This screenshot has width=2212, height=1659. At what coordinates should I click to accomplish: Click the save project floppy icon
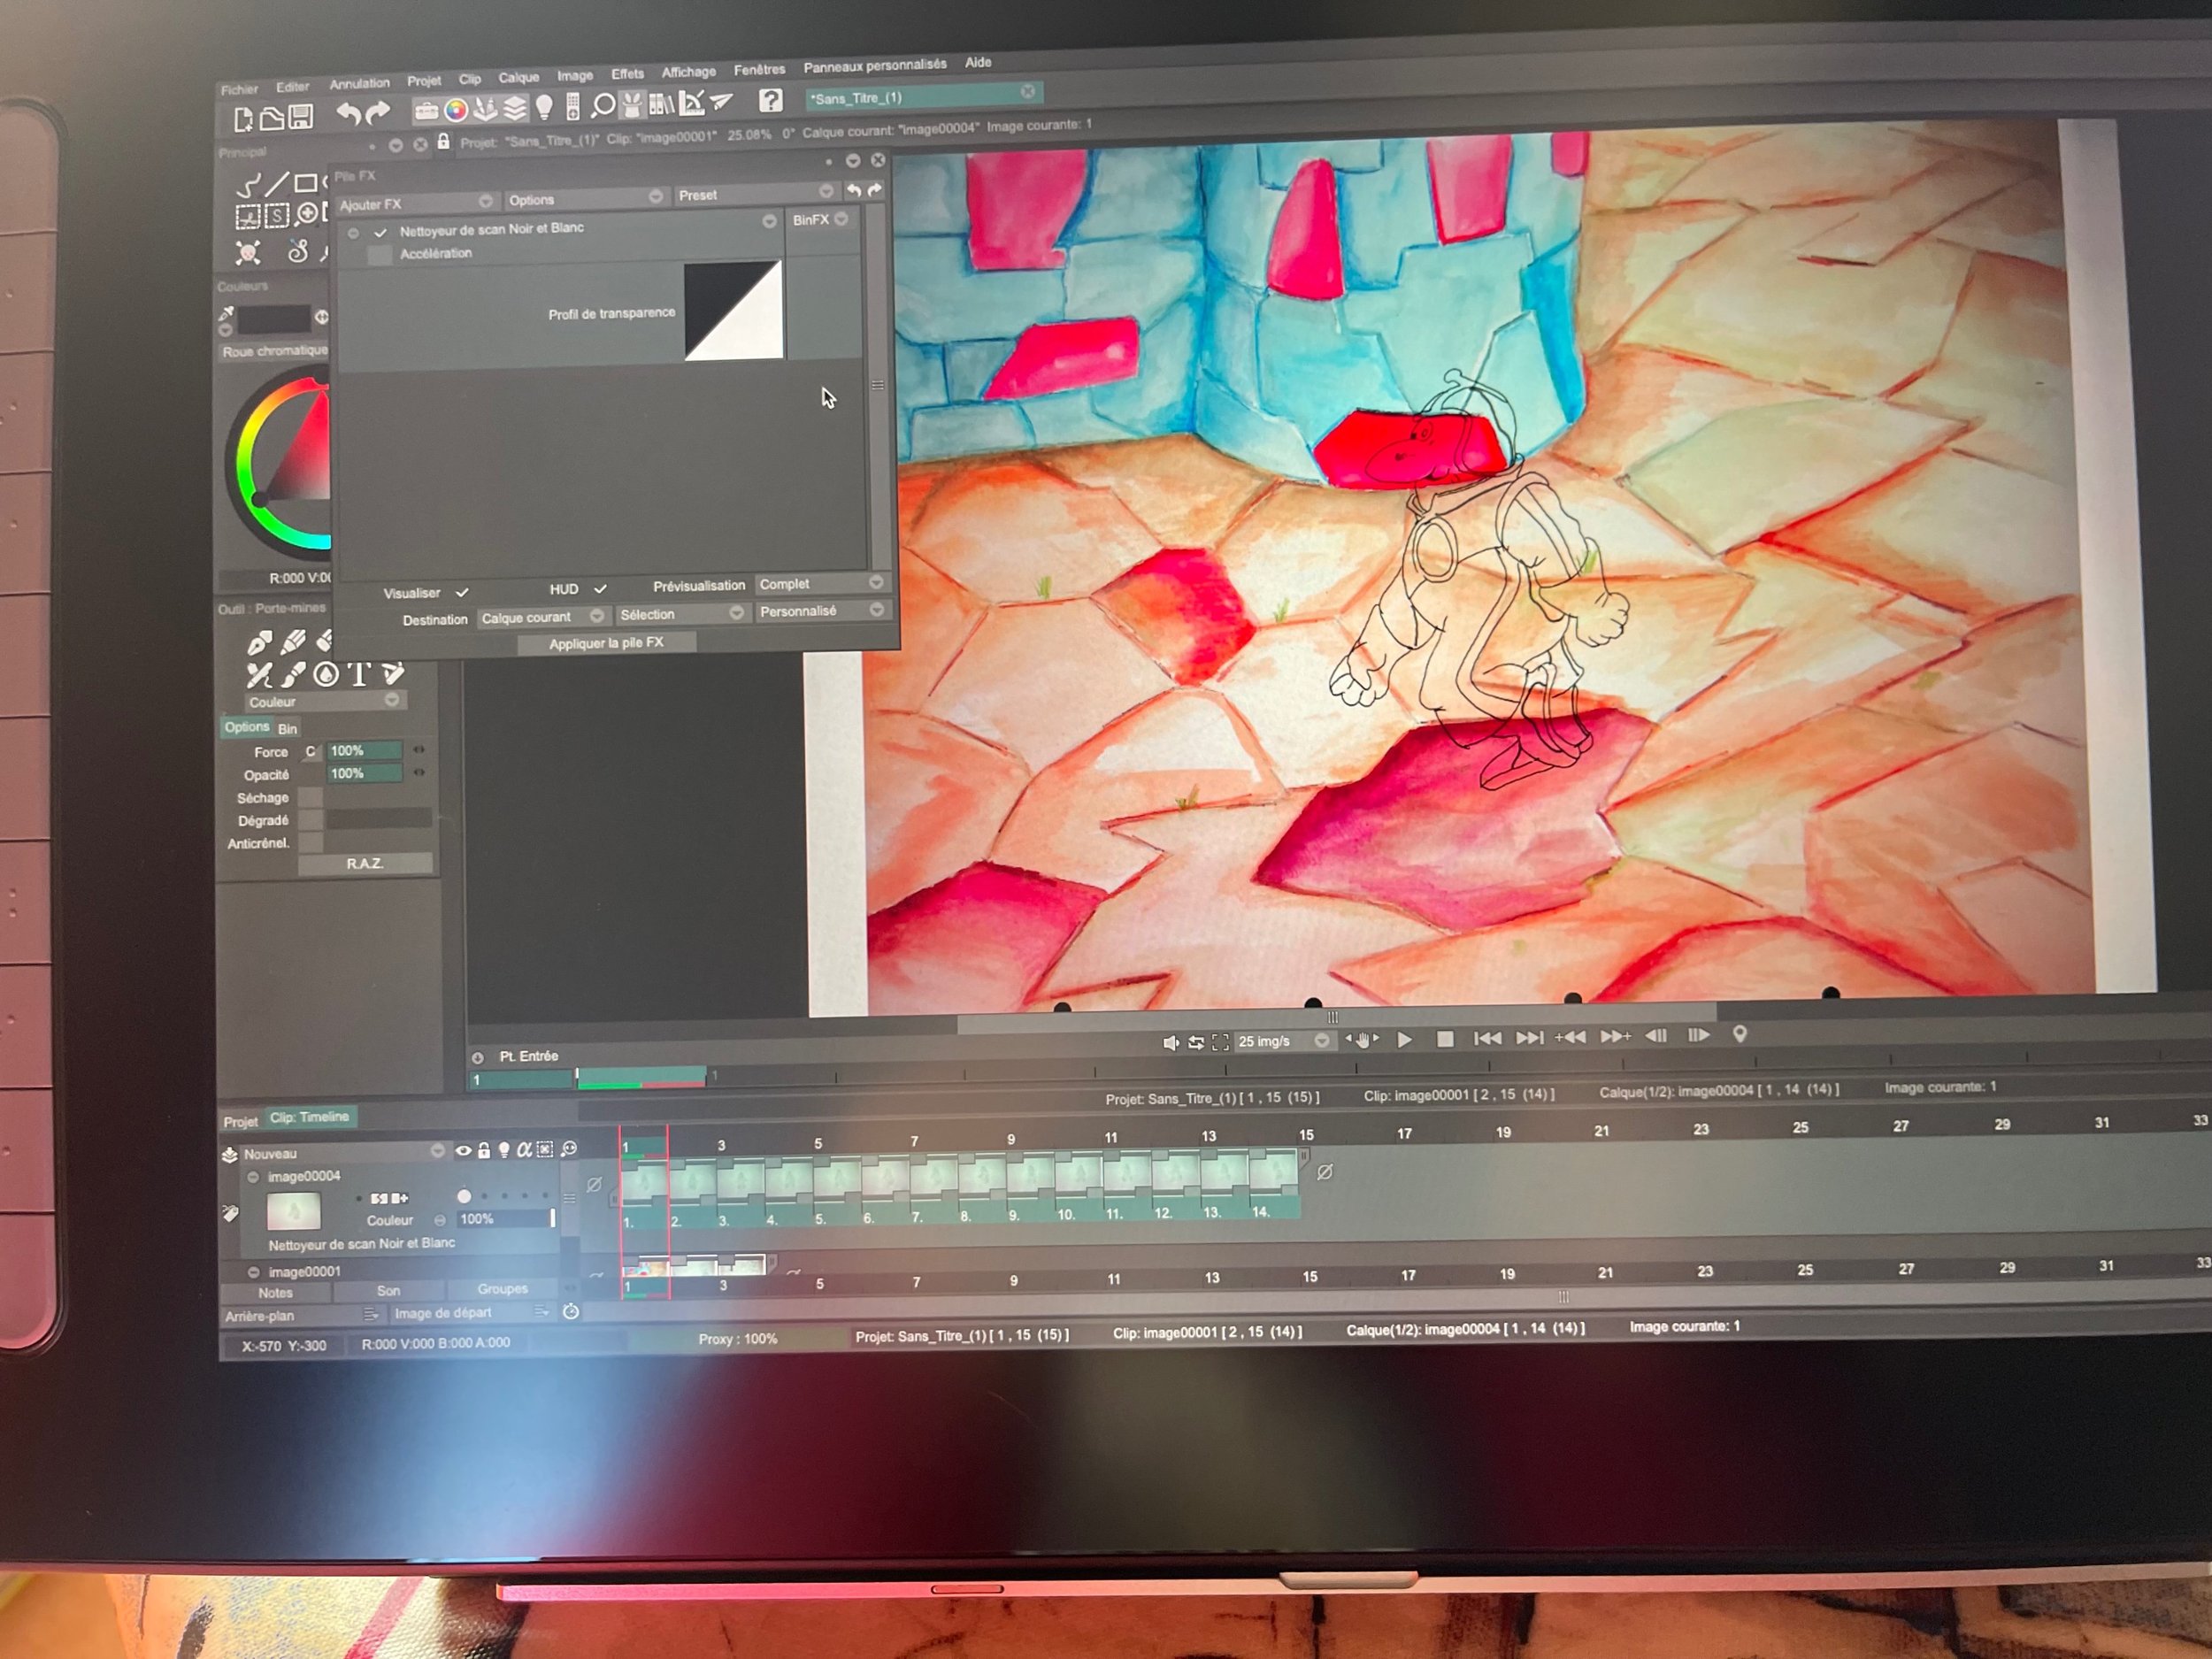tap(301, 117)
